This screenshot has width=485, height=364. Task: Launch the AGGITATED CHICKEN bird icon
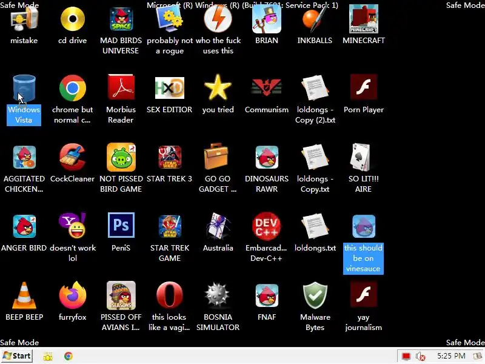[x=24, y=157]
